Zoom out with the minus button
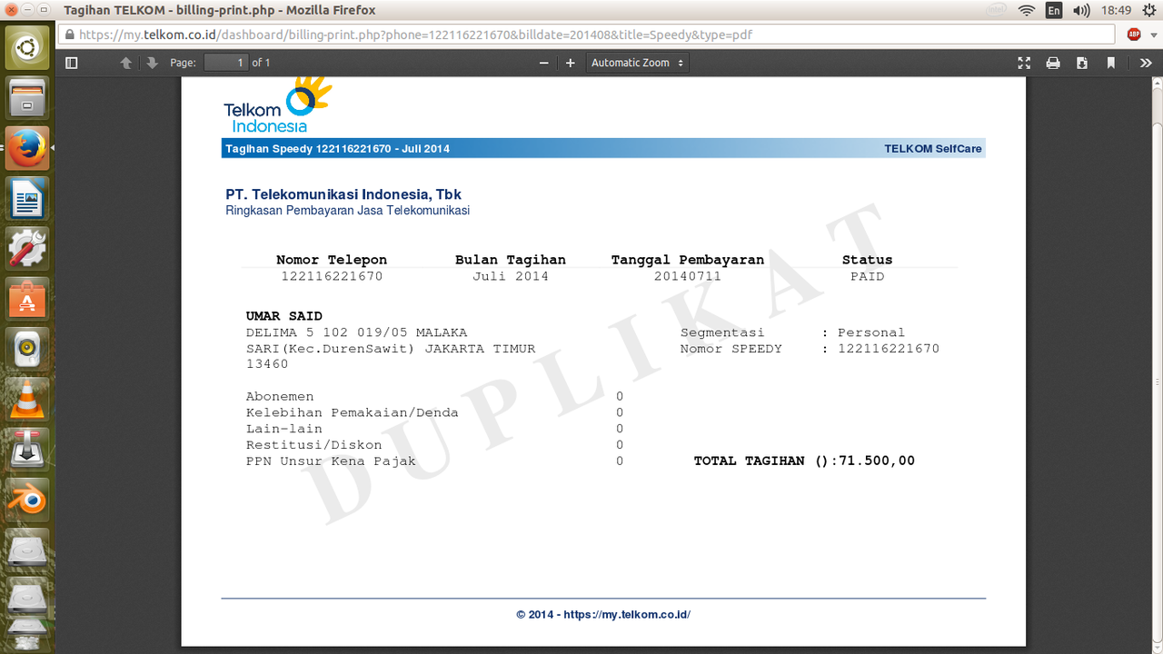Screen dimensions: 1163x654 coord(544,63)
